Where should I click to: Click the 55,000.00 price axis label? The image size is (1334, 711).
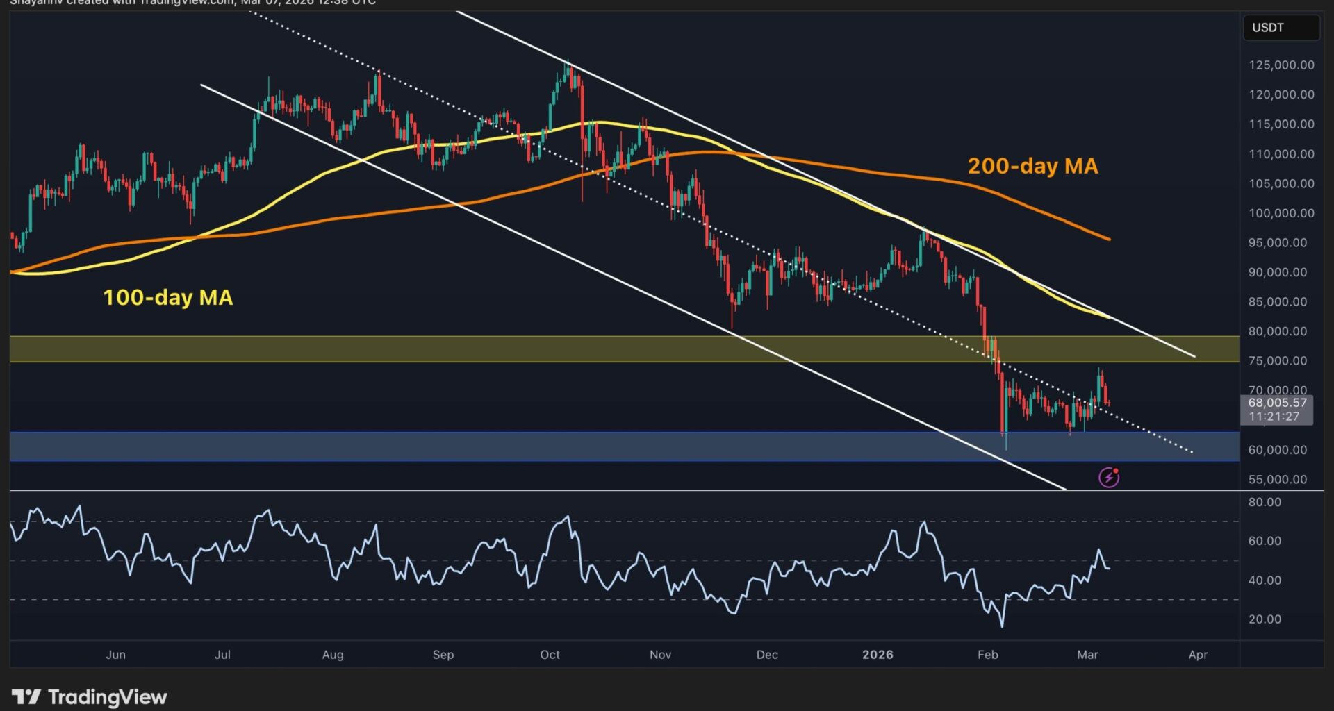(1277, 480)
